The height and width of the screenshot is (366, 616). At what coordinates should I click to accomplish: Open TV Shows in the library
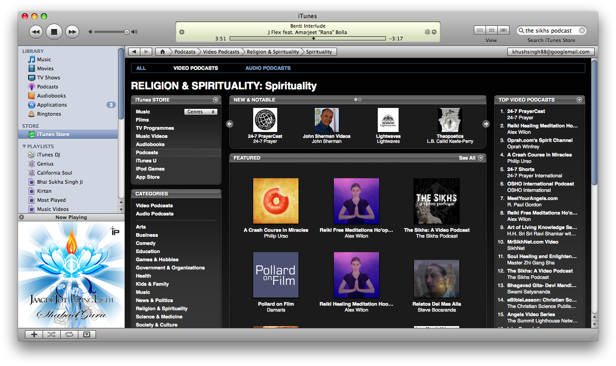point(48,78)
